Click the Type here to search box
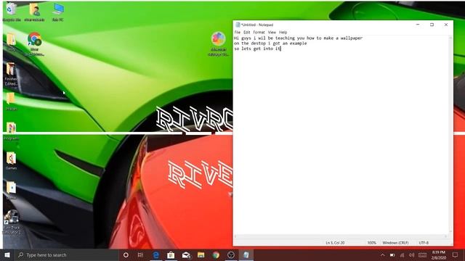Viewport: 465px width, 261px height. 66,254
